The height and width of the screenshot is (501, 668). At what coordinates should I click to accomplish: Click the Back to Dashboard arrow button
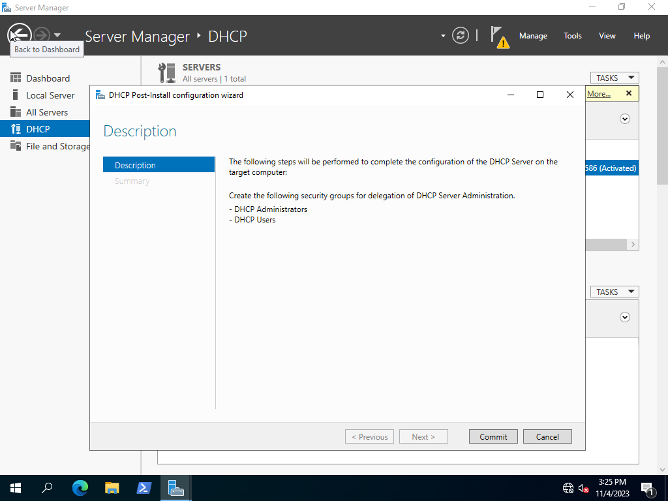(20, 35)
